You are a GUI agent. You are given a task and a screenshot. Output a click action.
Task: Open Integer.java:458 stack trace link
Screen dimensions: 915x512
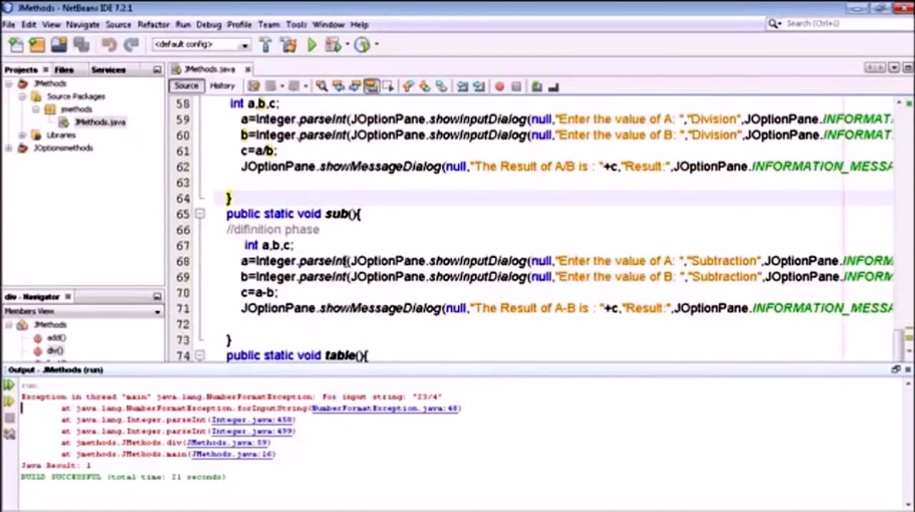pos(252,420)
